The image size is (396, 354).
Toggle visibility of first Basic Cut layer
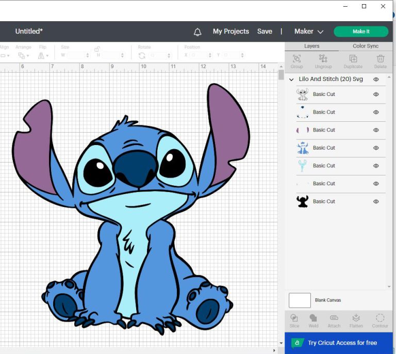coord(376,94)
